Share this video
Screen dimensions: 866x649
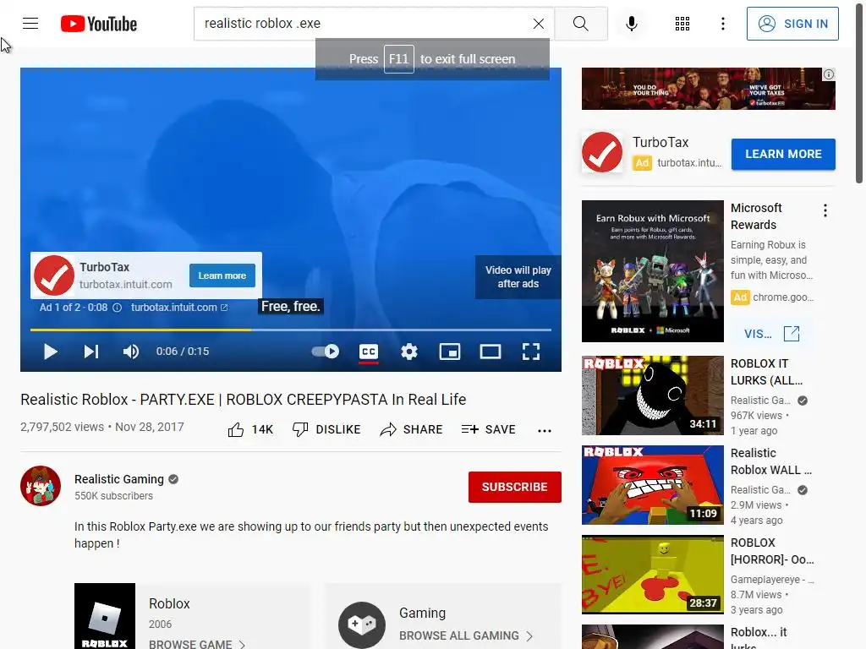coord(411,429)
